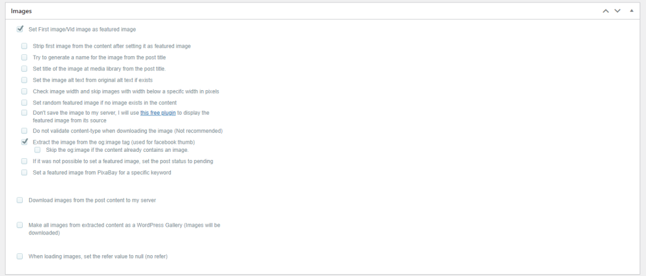The height and width of the screenshot is (276, 646).
Task: Check Try to generate image name from title
Action: 25,57
